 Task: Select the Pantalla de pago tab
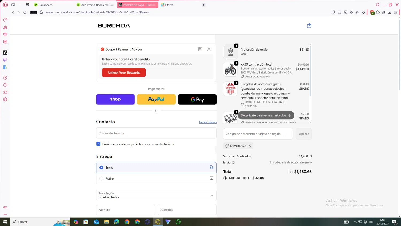pyautogui.click(x=137, y=5)
